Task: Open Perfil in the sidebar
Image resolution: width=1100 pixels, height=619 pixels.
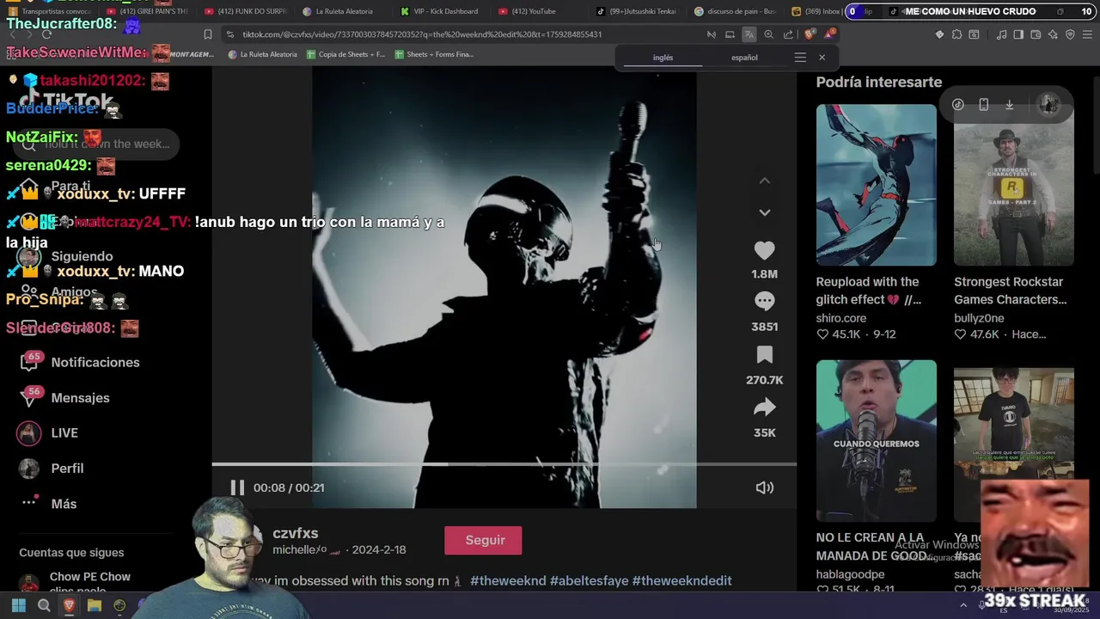Action: tap(52, 469)
